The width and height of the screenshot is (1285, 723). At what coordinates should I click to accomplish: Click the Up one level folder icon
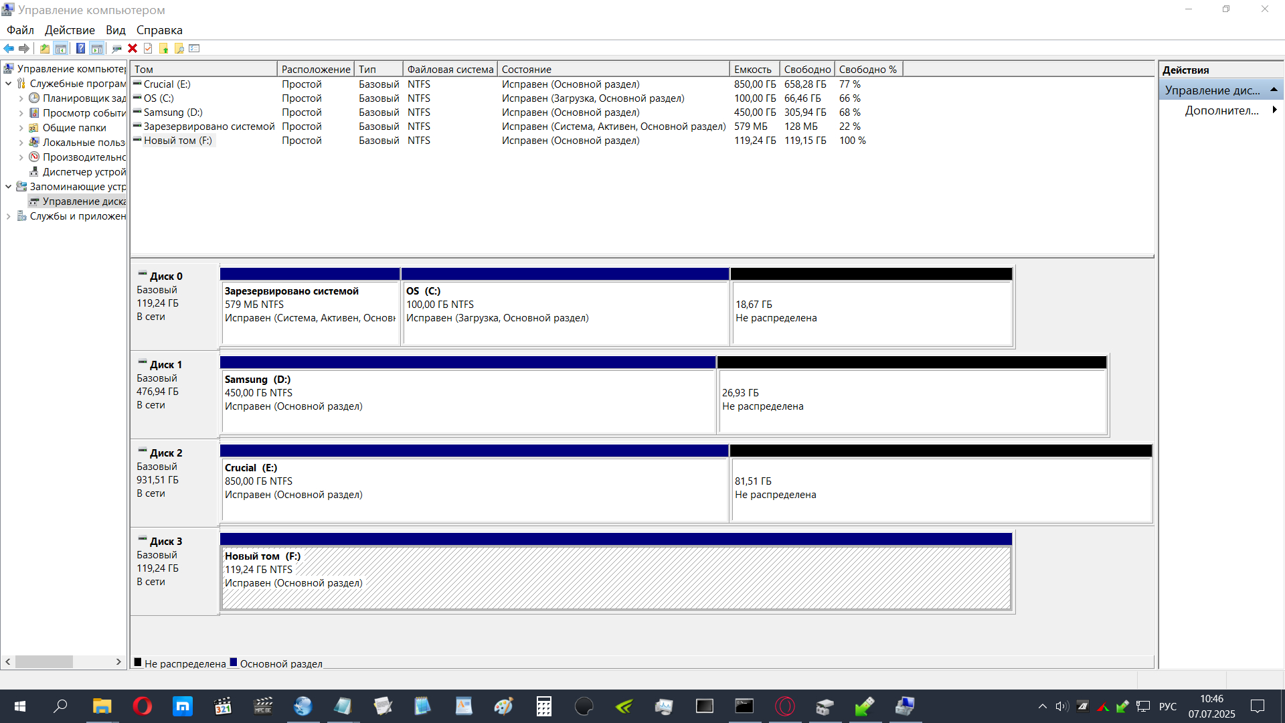(44, 48)
